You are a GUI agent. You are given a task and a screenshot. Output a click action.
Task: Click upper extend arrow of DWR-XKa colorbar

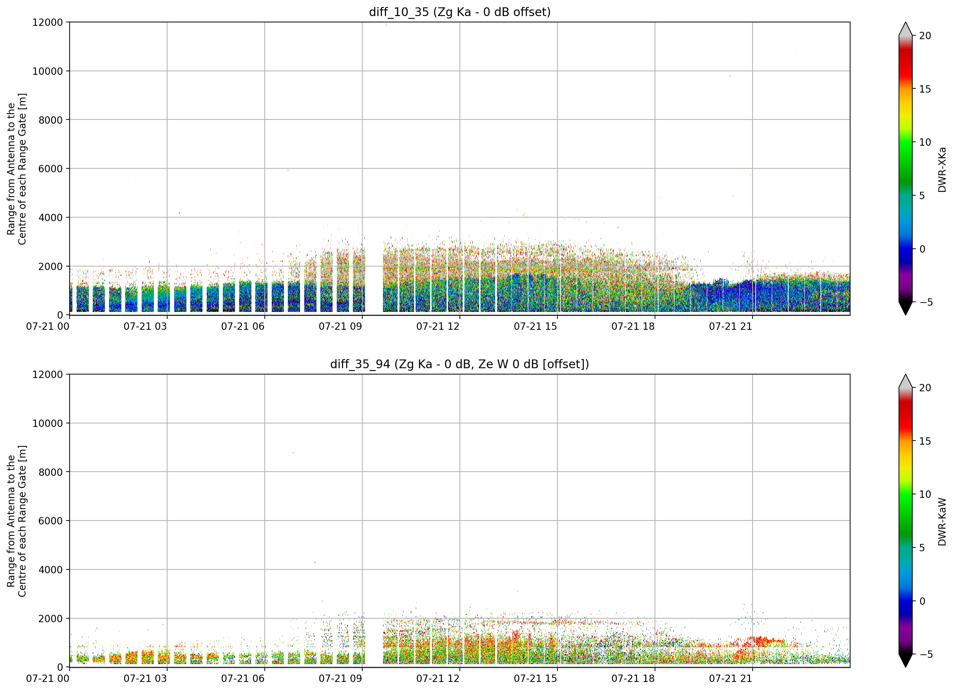click(x=906, y=29)
